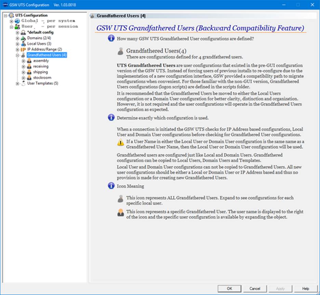320x295 pixels.
Task: Click the yellow warning triangle icon
Action: click(121, 143)
